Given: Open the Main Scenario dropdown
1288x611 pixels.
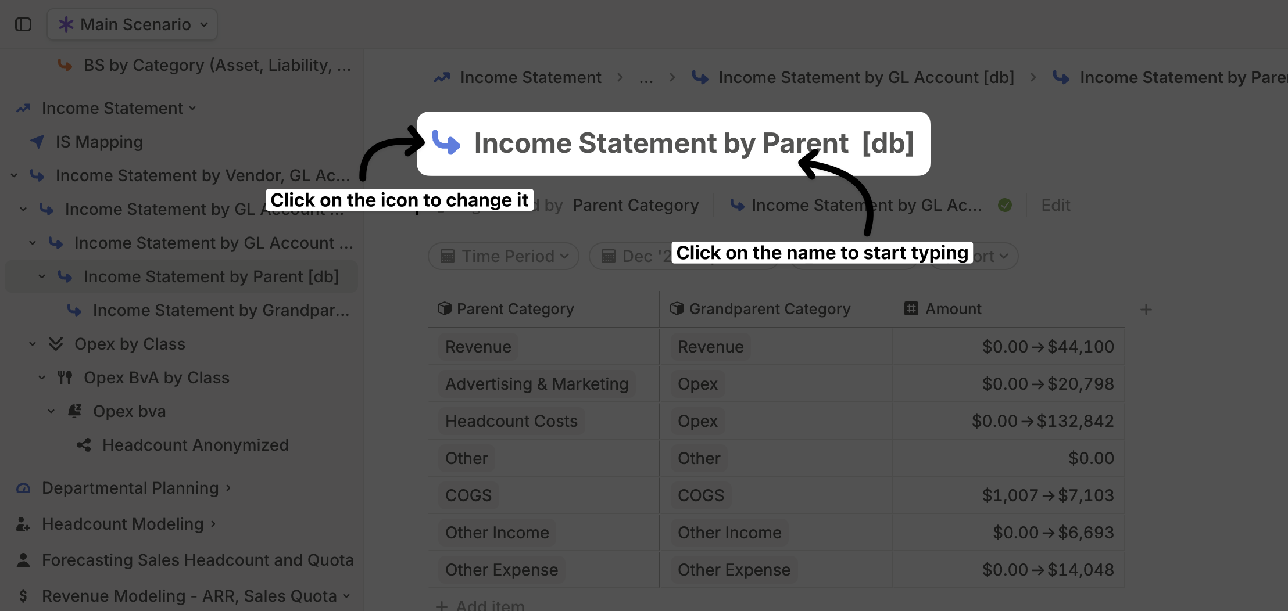Looking at the screenshot, I should pyautogui.click(x=133, y=24).
